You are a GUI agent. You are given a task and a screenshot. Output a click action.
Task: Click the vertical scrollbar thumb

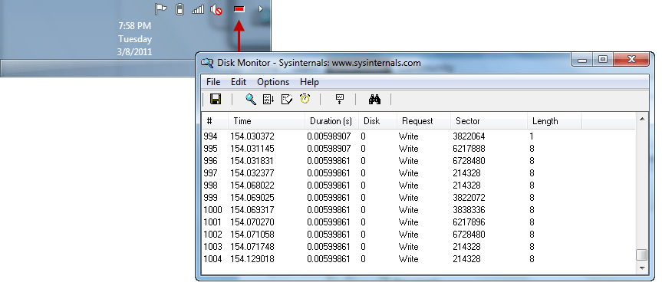pyautogui.click(x=642, y=255)
